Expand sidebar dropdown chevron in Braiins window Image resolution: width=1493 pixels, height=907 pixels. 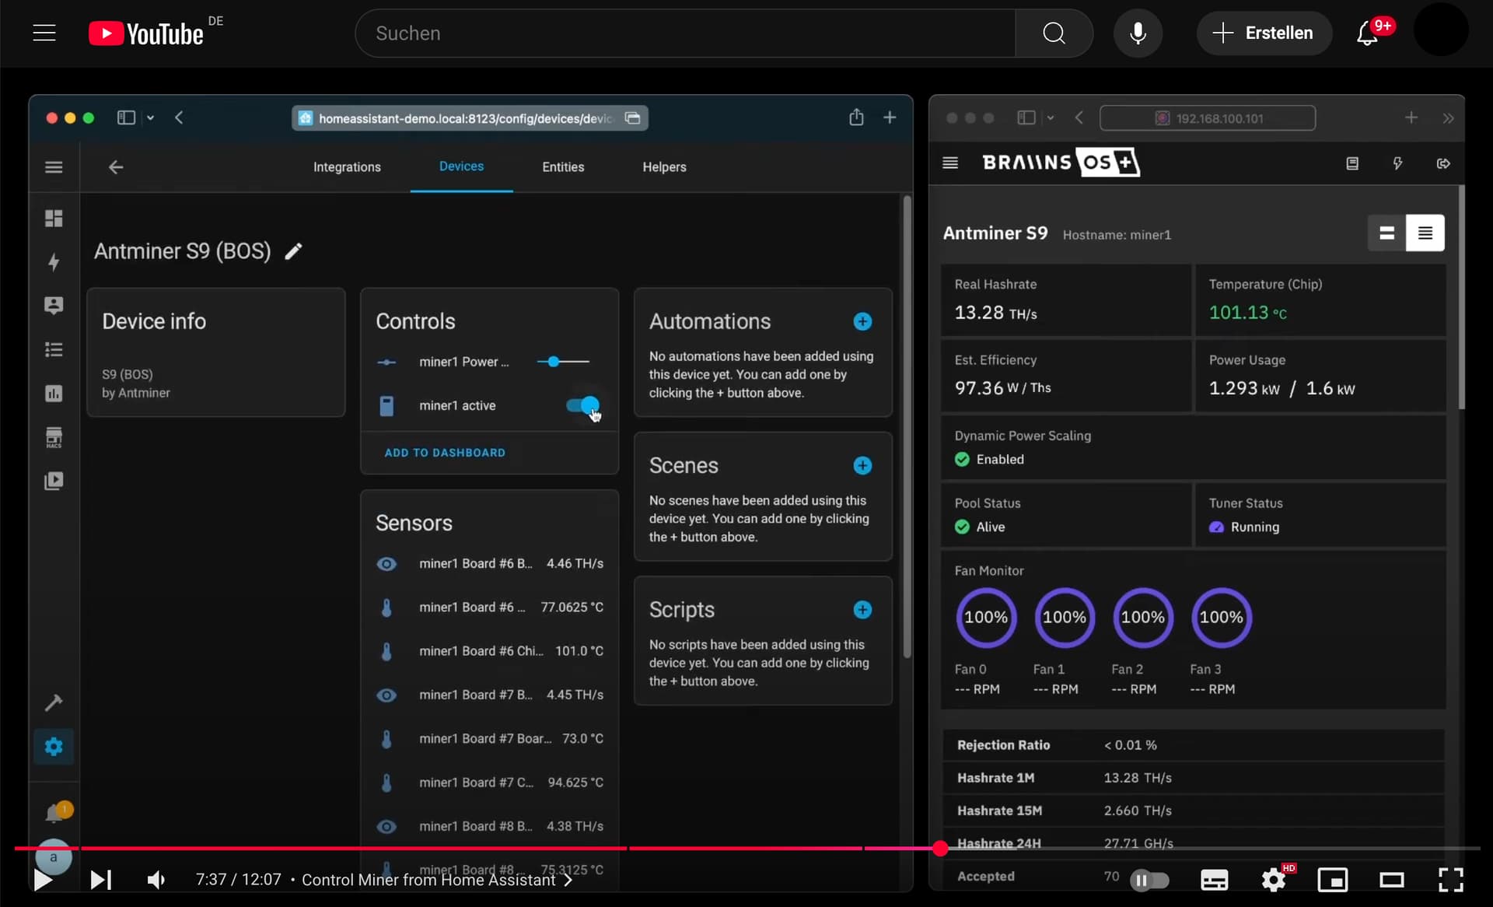[x=1051, y=118]
